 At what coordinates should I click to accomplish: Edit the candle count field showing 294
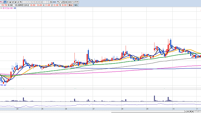(x=51, y=2)
